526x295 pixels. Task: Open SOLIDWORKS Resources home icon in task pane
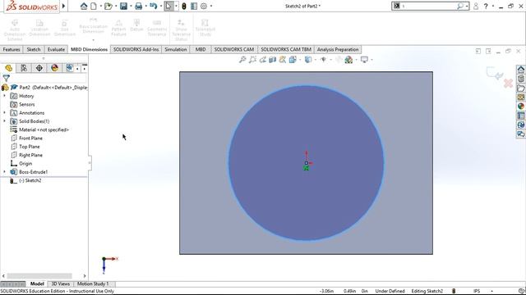point(520,70)
